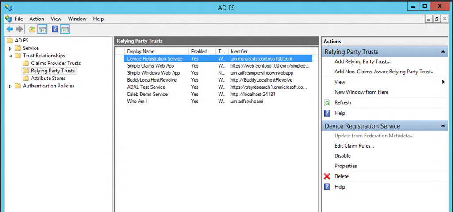This screenshot has height=212, width=453.
Task: Click Help icon under Device Registration Service
Action: tap(327, 187)
